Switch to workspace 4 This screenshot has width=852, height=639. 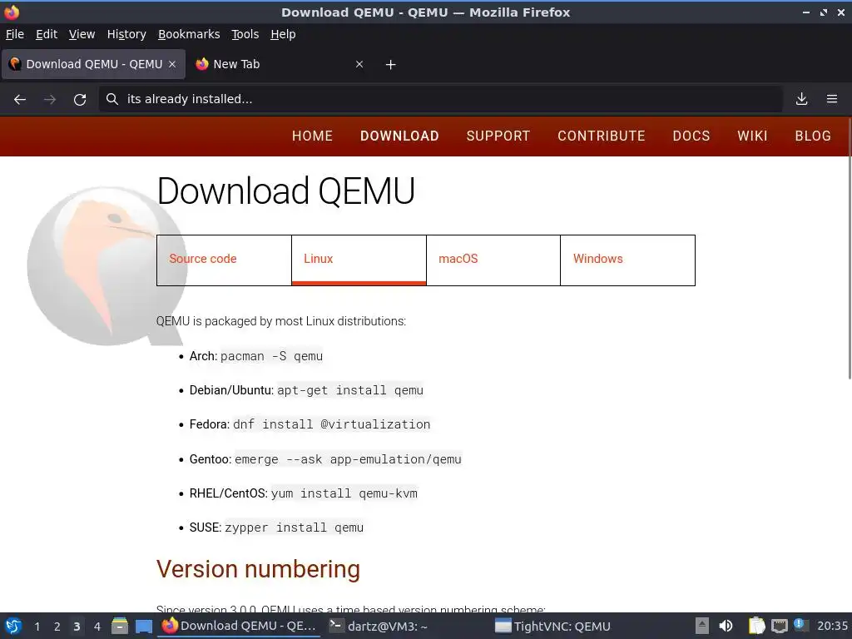tap(97, 627)
